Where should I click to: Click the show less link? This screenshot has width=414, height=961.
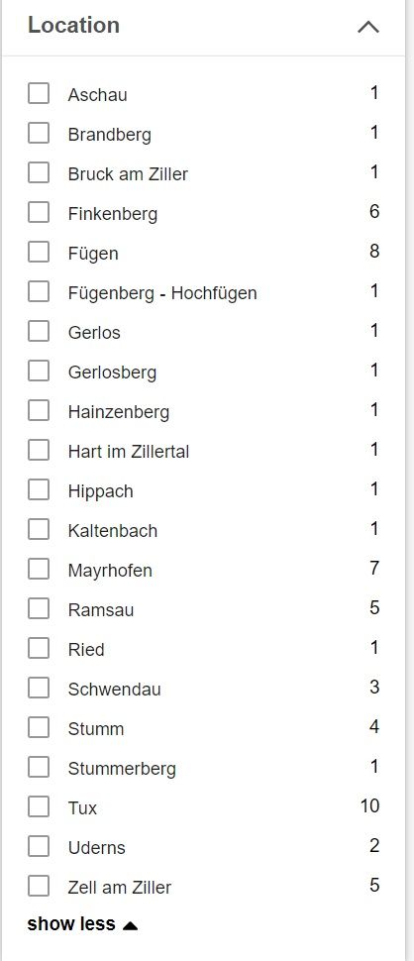tap(71, 923)
